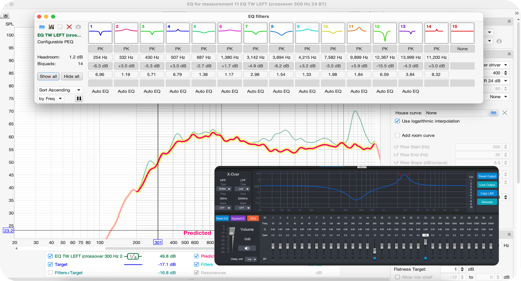Click the house curve folder icon
Image resolution: width=521 pixels, height=281 pixels.
click(493, 113)
